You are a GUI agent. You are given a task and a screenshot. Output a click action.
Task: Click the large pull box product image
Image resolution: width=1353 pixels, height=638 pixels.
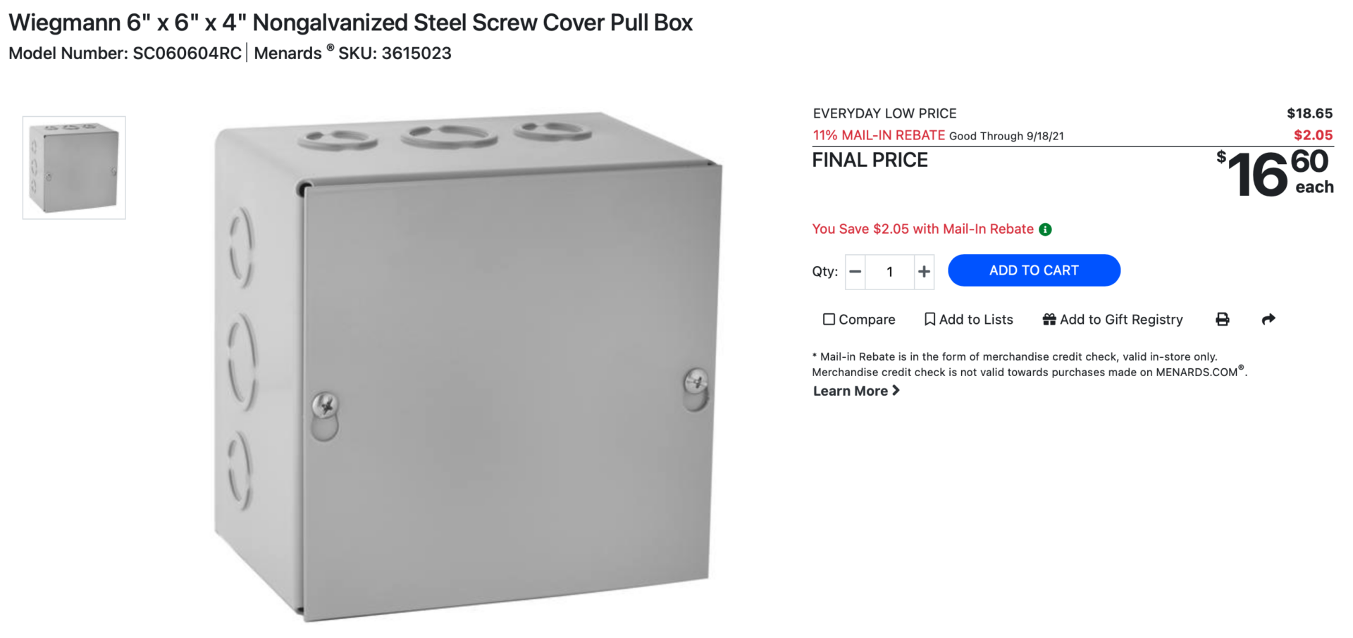468,366
